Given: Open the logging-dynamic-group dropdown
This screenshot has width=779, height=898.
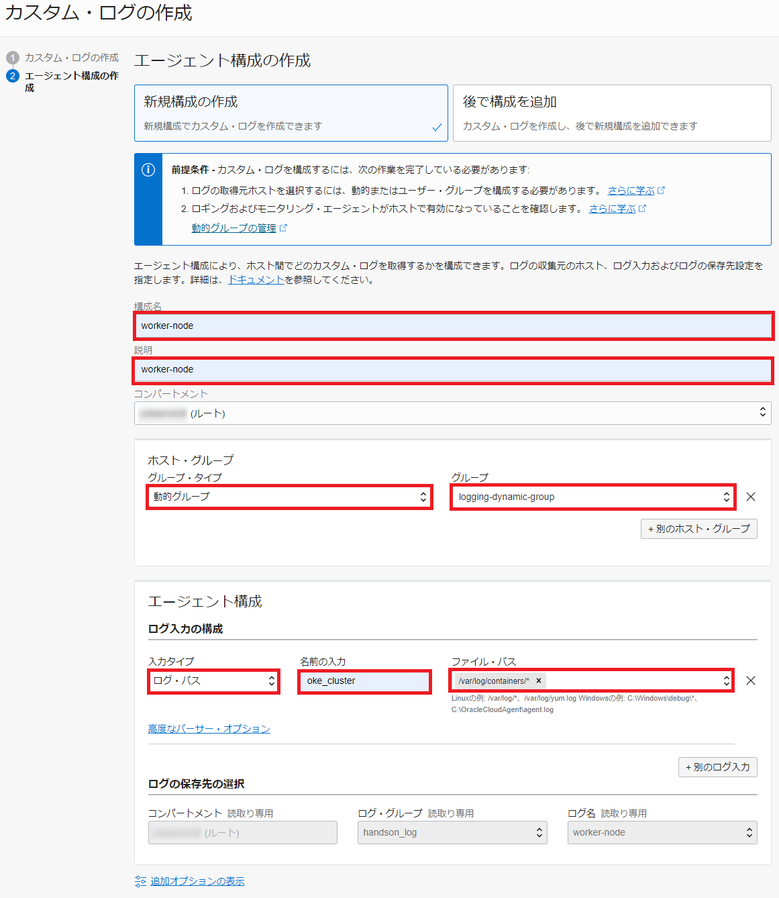Looking at the screenshot, I should 592,497.
